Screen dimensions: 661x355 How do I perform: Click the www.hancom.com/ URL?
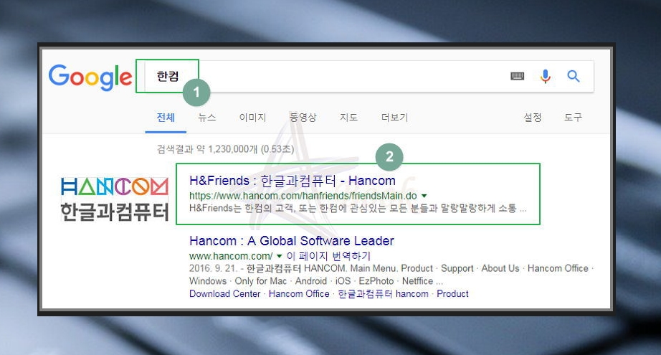[231, 256]
